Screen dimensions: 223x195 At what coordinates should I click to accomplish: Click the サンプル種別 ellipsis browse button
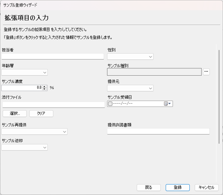pyautogui.click(x=206, y=72)
